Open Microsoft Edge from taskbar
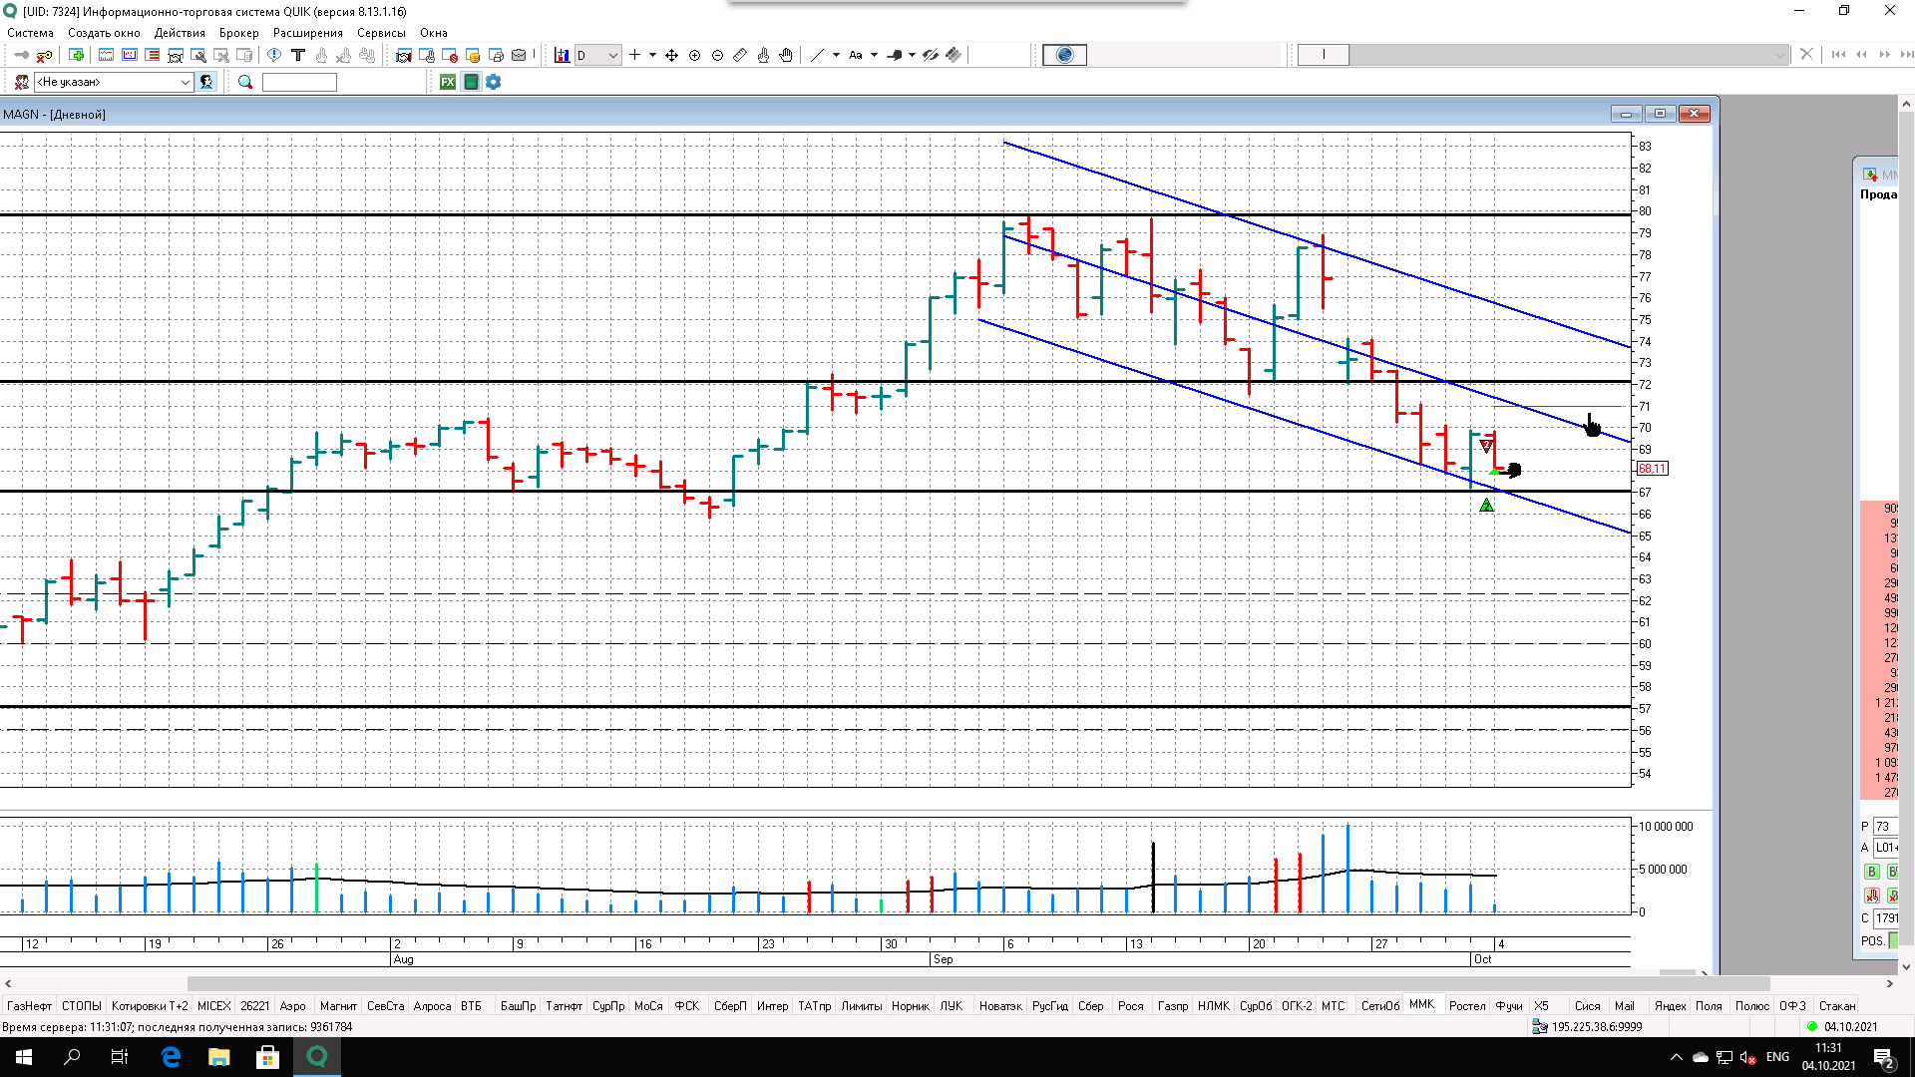 pyautogui.click(x=171, y=1057)
